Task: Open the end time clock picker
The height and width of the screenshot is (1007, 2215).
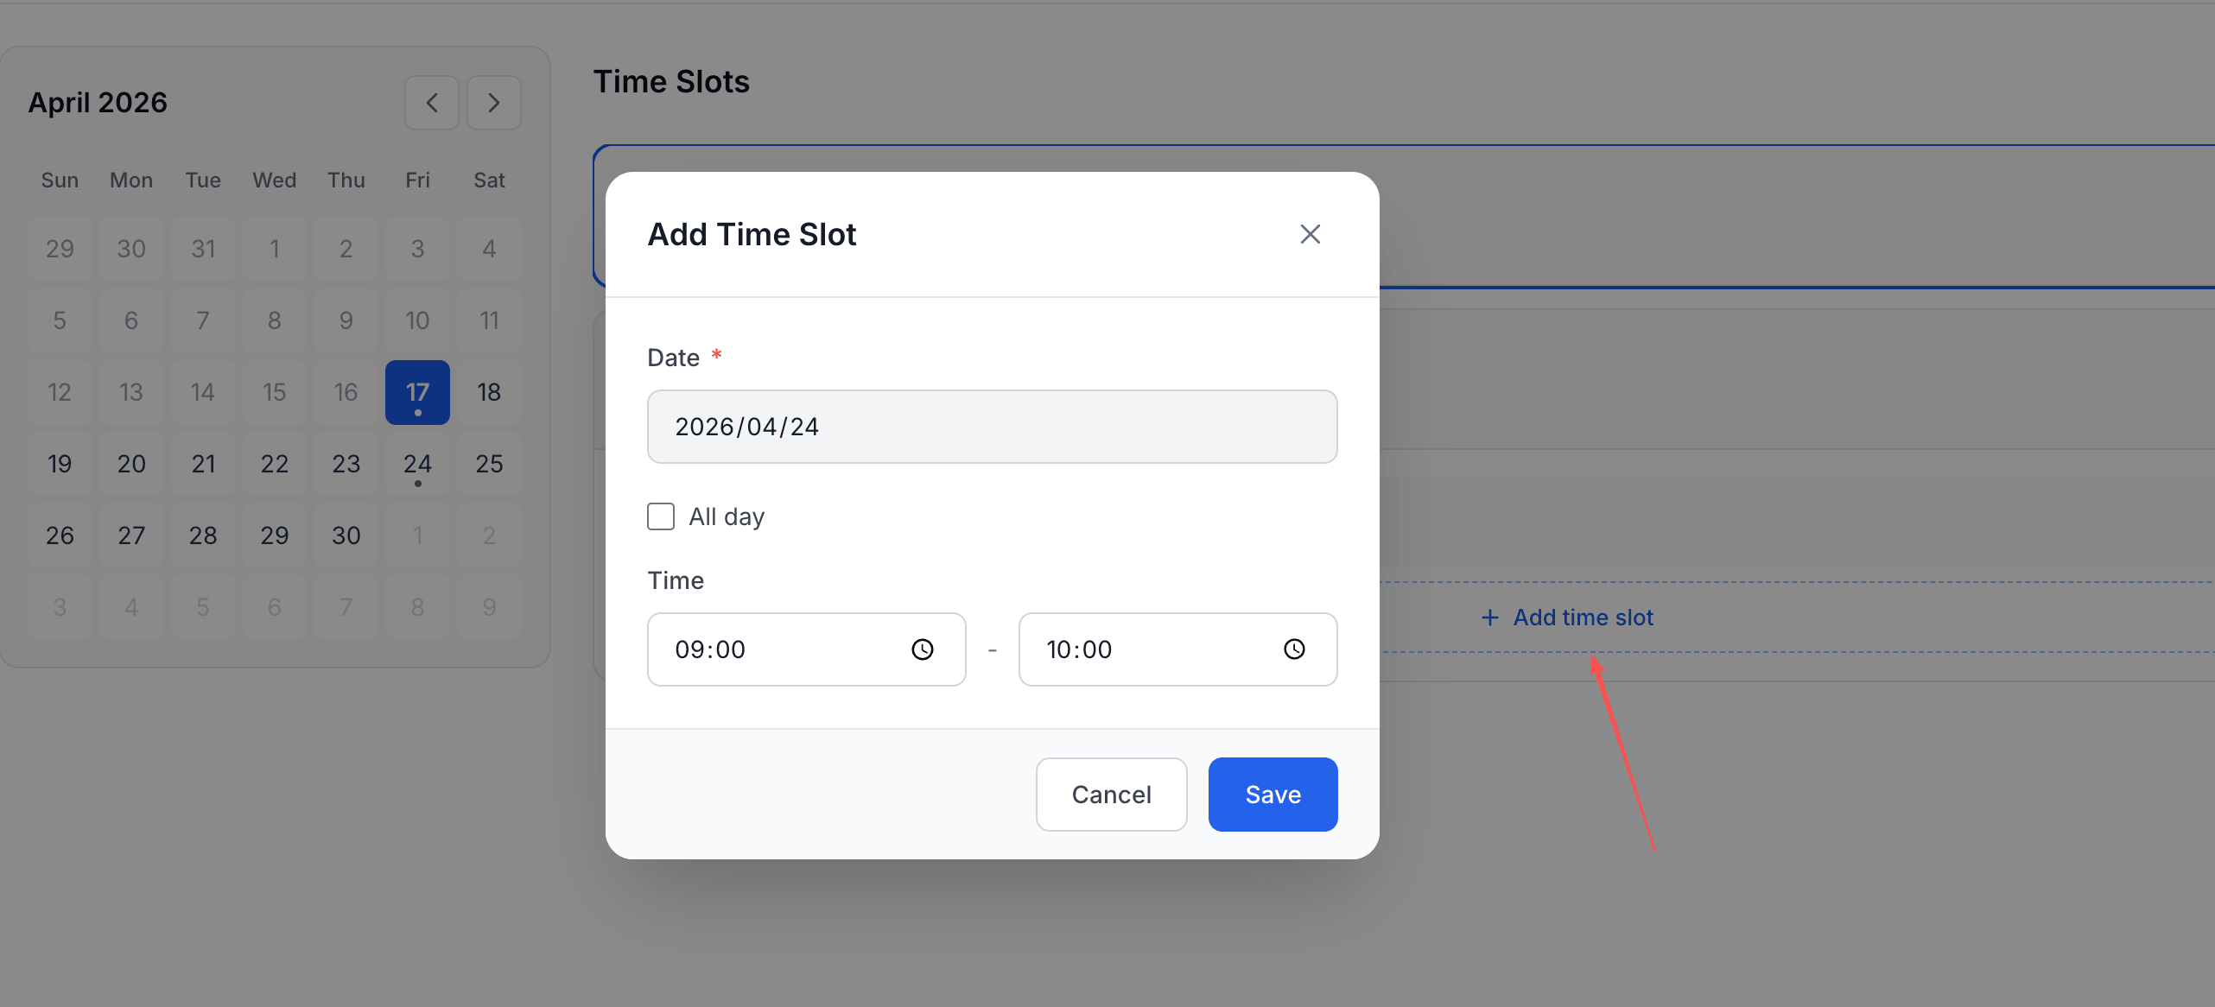Action: coord(1293,649)
